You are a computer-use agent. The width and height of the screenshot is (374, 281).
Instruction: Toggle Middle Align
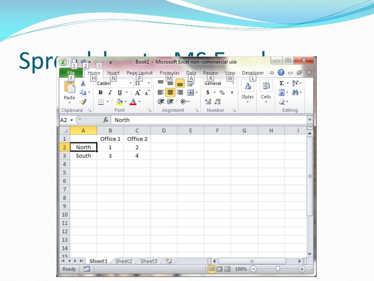point(170,83)
